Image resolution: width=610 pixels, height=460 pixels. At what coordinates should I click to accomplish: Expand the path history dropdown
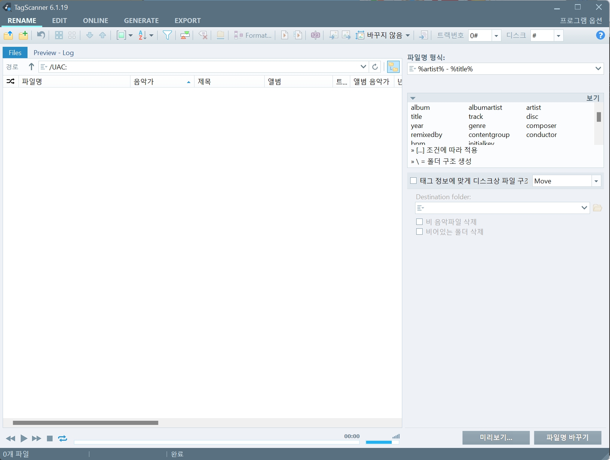point(363,67)
